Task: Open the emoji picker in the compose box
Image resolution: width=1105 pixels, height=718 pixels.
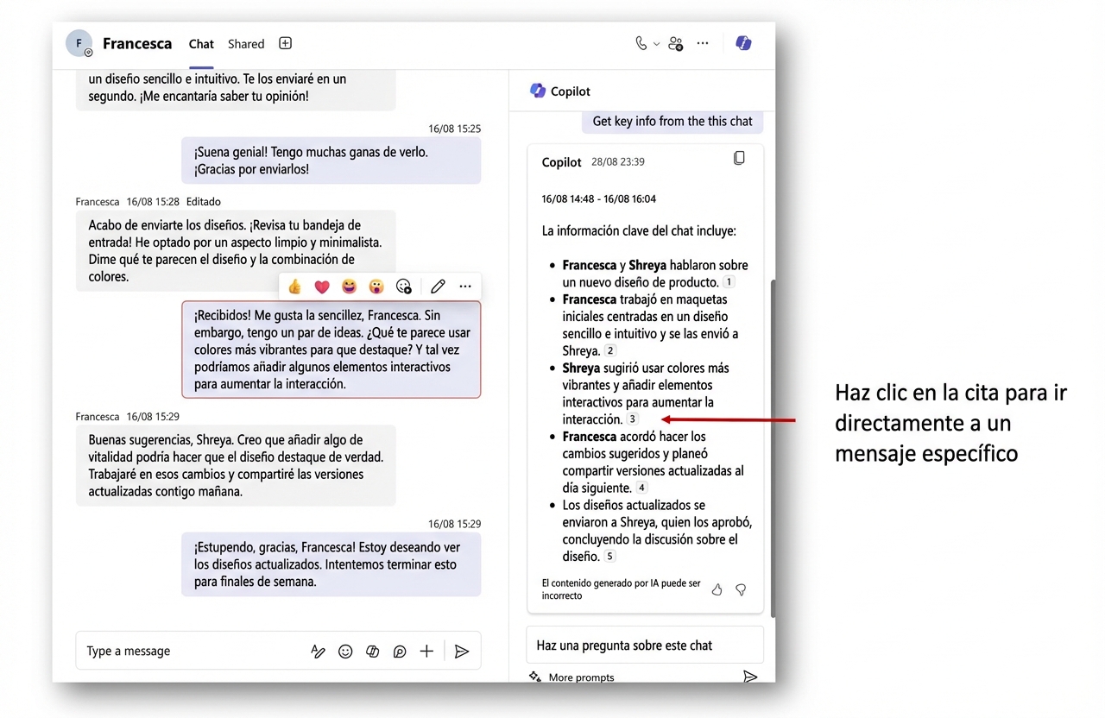Action: 345,651
